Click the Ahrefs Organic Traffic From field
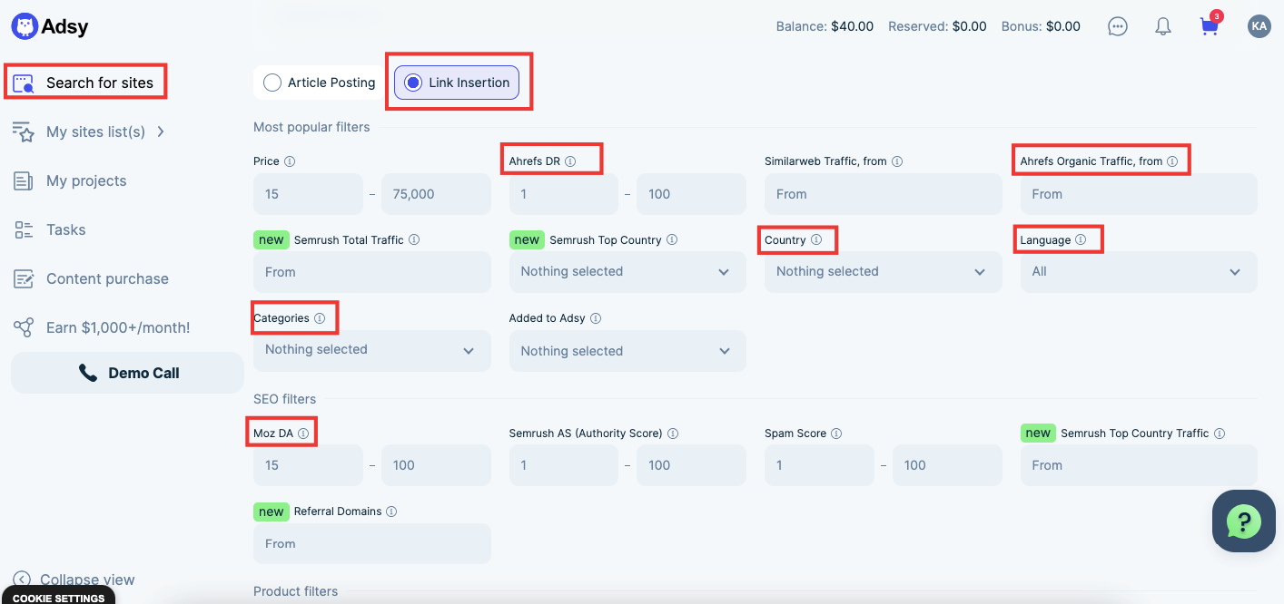 pyautogui.click(x=1138, y=194)
